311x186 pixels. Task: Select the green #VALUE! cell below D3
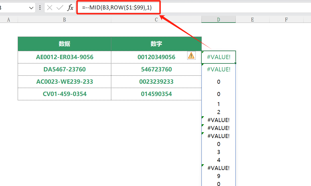coord(219,69)
